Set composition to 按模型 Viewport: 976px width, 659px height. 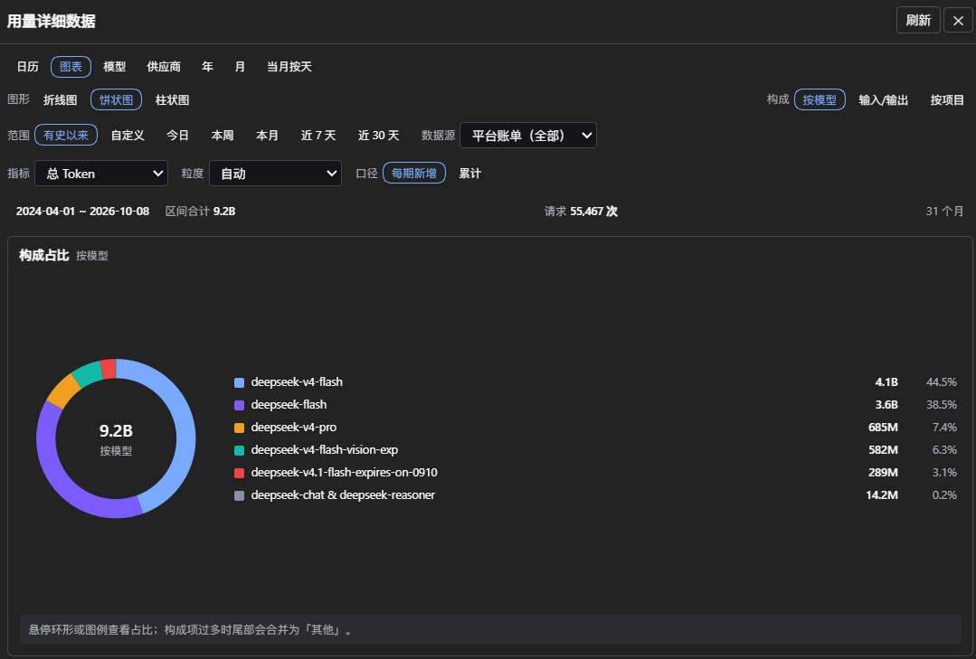tap(820, 99)
